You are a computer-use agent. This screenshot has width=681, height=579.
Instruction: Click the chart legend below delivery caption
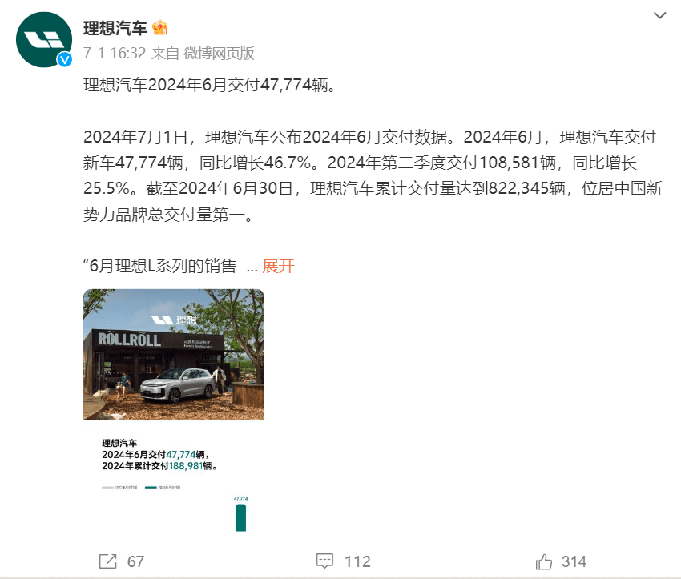(x=141, y=488)
